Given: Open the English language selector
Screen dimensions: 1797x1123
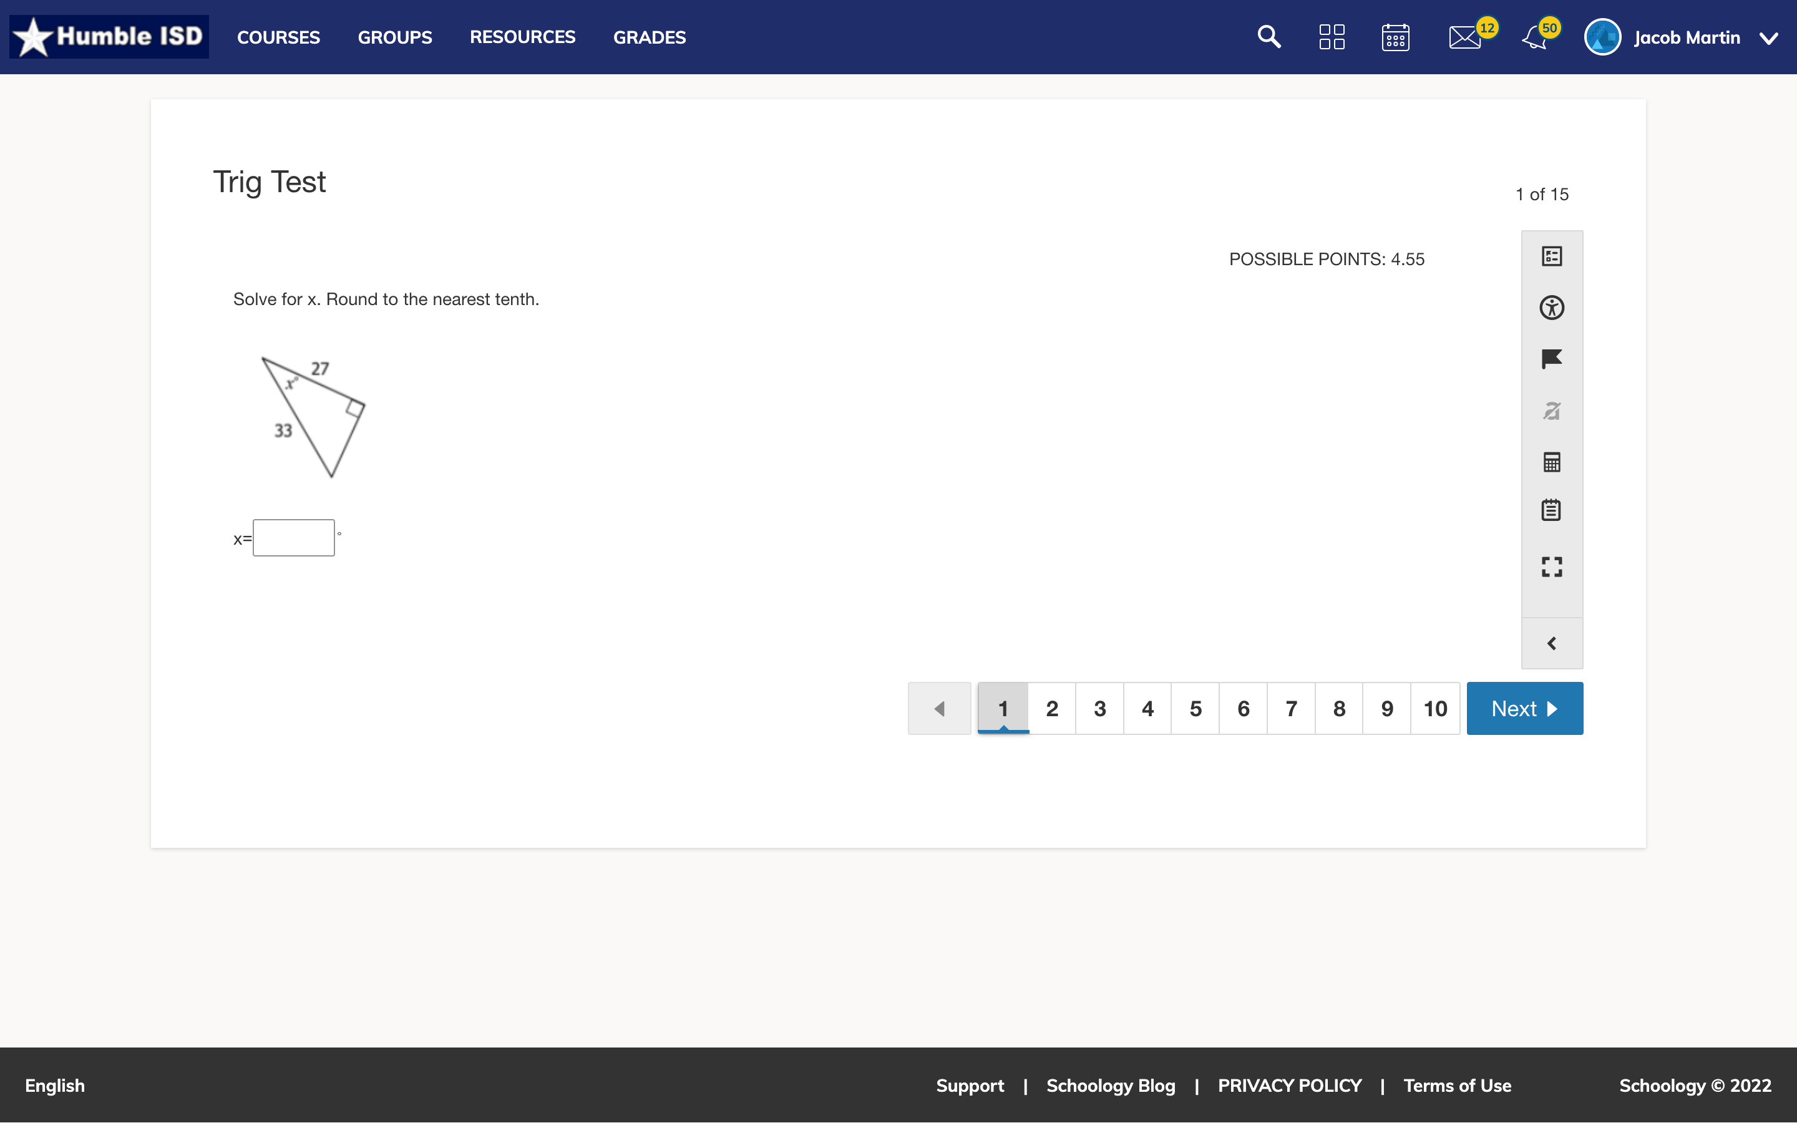Looking at the screenshot, I should 55,1085.
